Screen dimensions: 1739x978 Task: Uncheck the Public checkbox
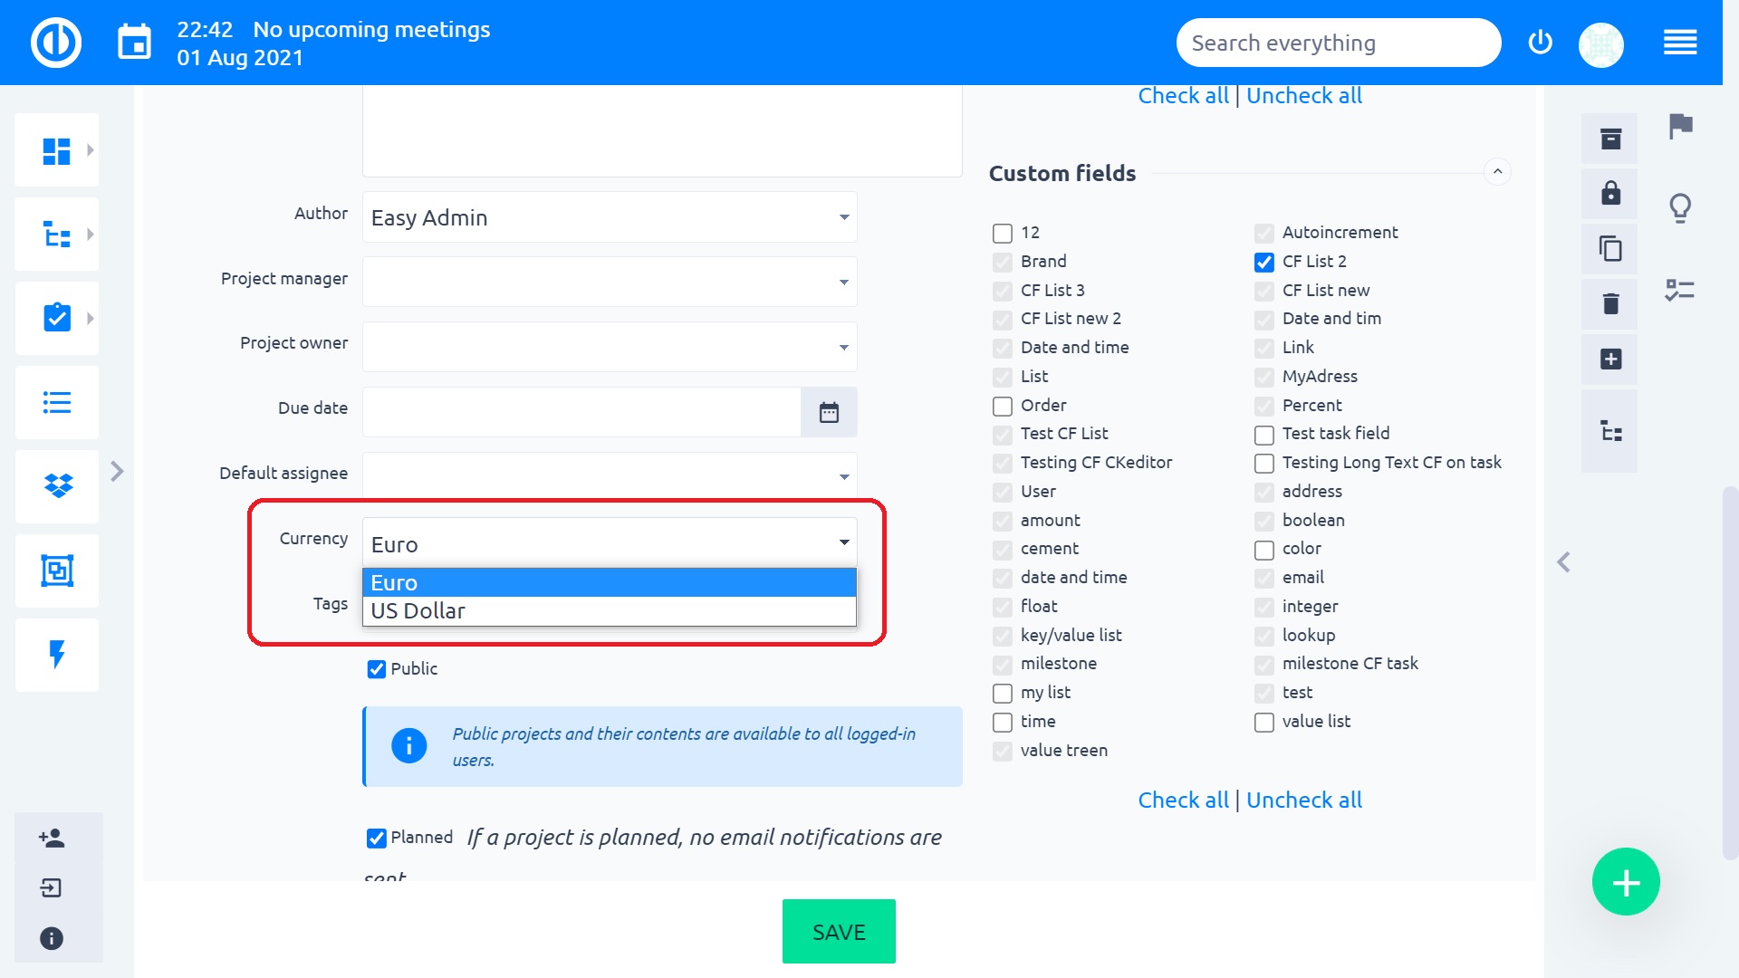click(377, 669)
